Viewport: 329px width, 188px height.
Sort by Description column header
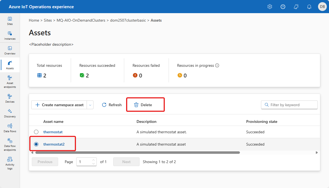(146, 122)
